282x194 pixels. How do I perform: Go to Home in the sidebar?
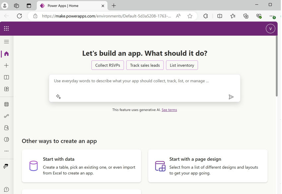coord(6,54)
